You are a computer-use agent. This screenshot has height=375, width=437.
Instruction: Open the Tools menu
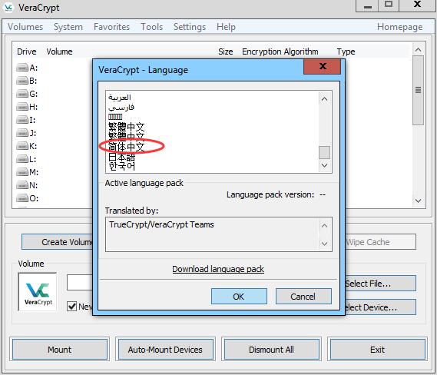151,27
